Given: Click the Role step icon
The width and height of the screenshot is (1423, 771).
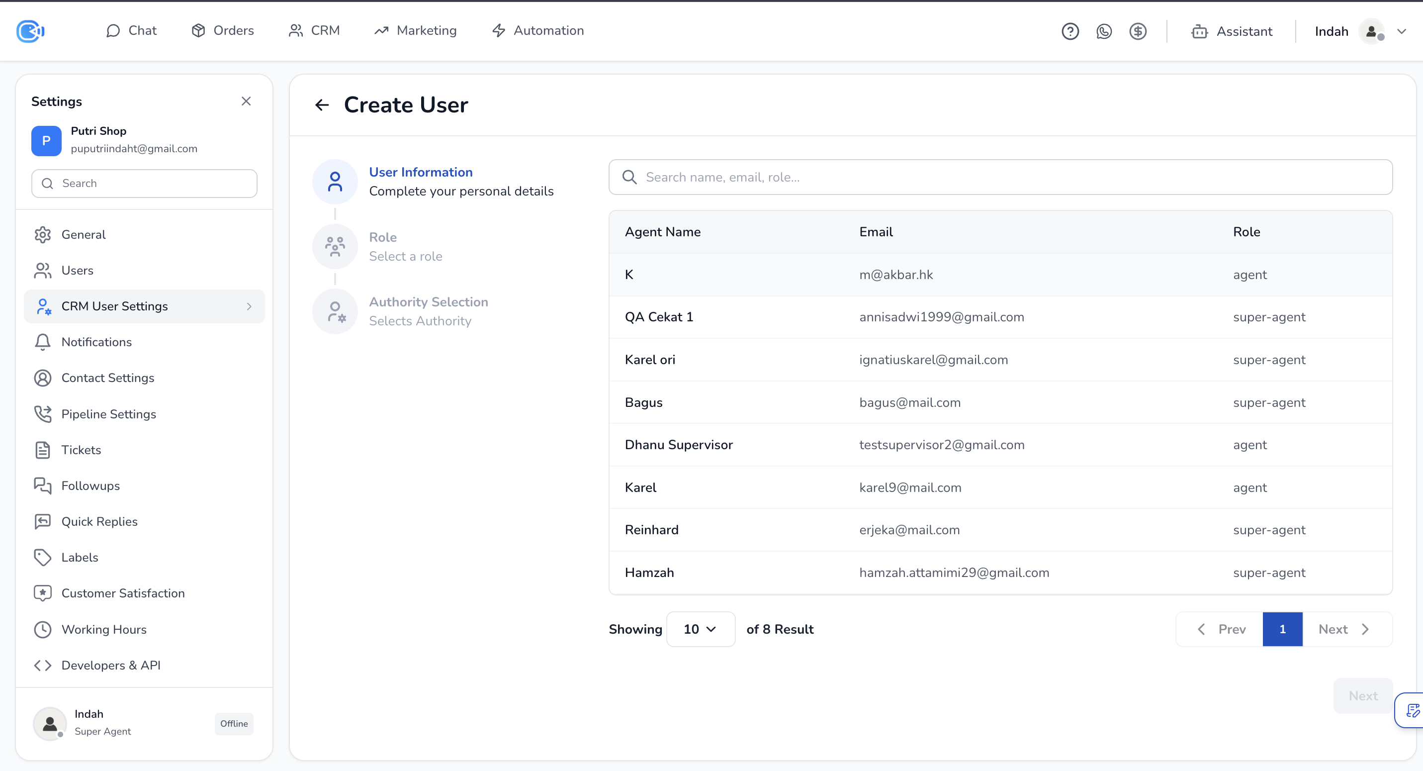Looking at the screenshot, I should click(335, 247).
